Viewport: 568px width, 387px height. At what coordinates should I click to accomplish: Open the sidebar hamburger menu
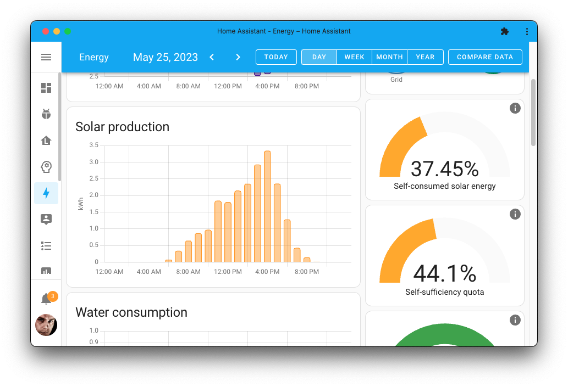pyautogui.click(x=46, y=57)
